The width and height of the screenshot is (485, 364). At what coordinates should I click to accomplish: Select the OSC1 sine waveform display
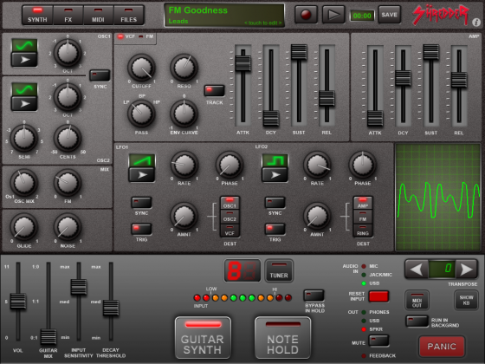point(24,45)
